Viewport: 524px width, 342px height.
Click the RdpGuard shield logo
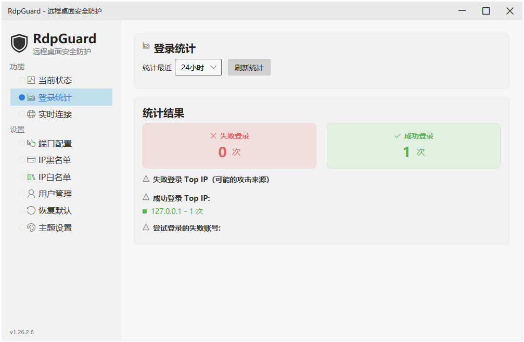pyautogui.click(x=19, y=43)
